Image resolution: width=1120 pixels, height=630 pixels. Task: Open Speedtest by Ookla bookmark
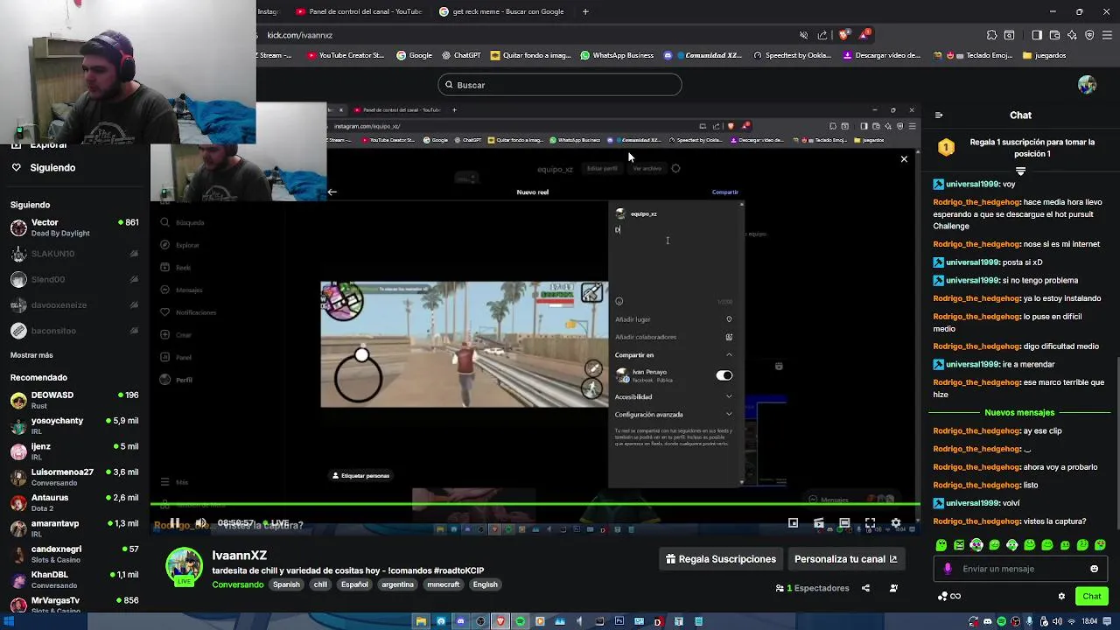coord(792,55)
